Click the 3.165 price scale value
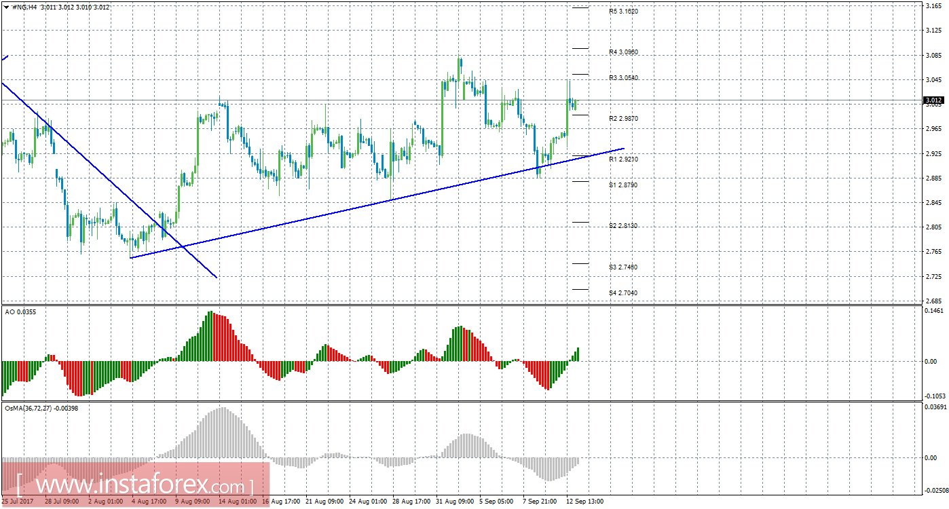 click(933, 5)
